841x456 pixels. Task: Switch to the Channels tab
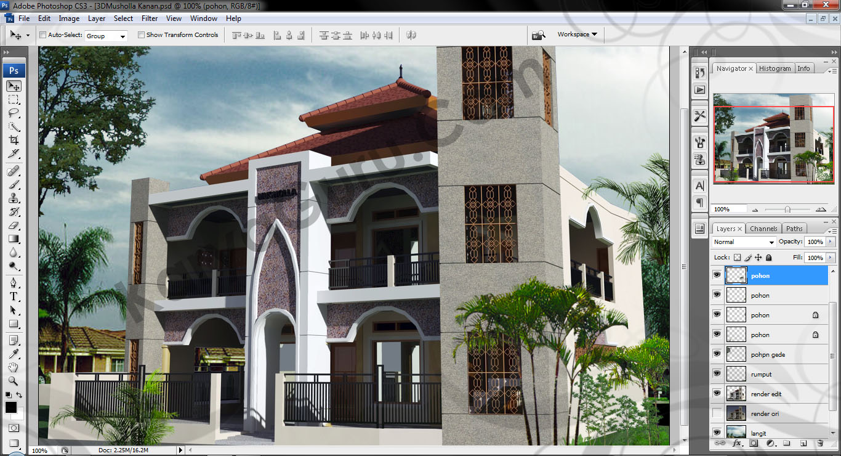coord(763,229)
